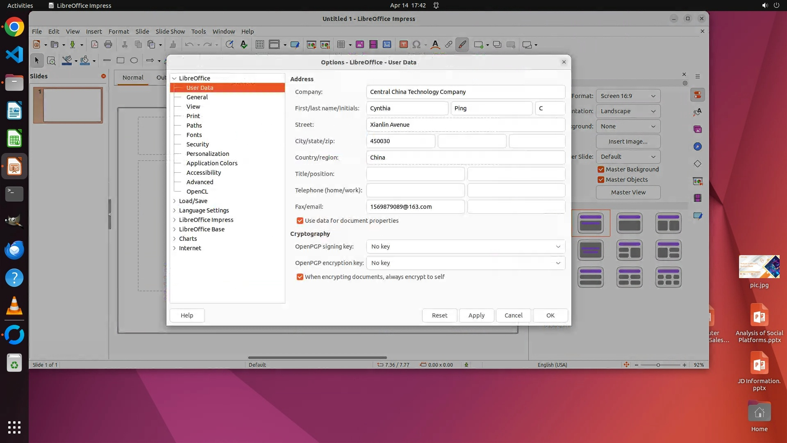Select the Ellipse drawing tool
Screen dimensions: 787x443
pyautogui.click(x=134, y=61)
